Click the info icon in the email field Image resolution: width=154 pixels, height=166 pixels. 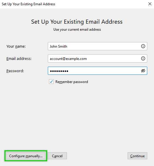[143, 58]
